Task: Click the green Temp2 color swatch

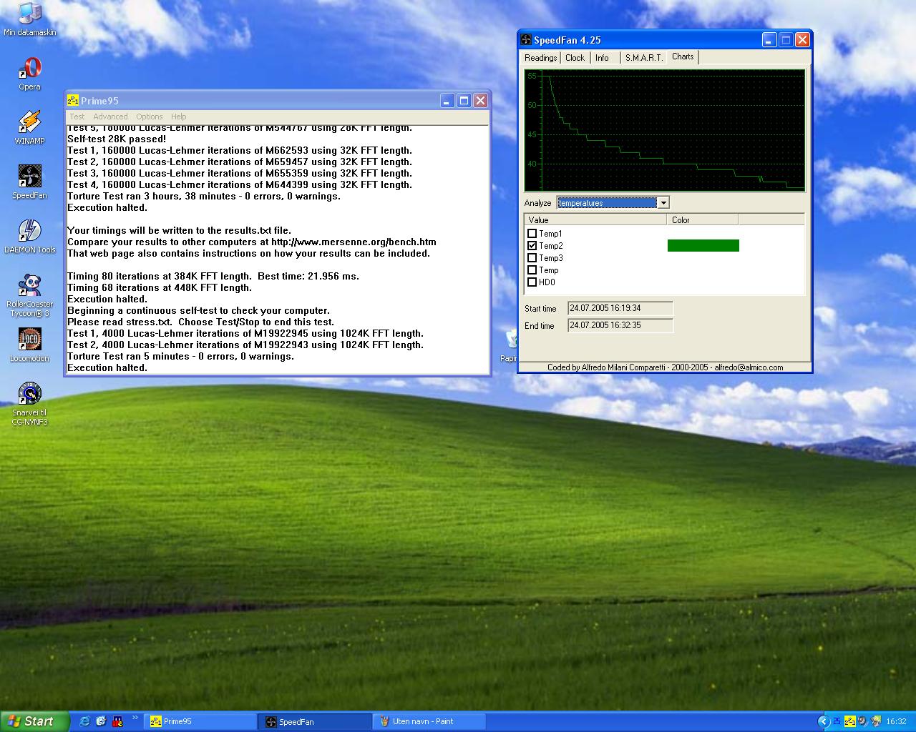Action: [x=703, y=245]
